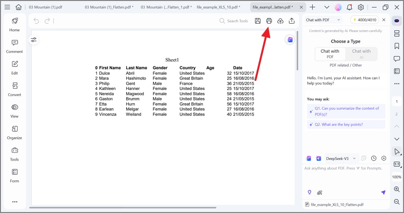This screenshot has width=404, height=213.
Task: Open the hamburger menu
Action: [7, 7]
